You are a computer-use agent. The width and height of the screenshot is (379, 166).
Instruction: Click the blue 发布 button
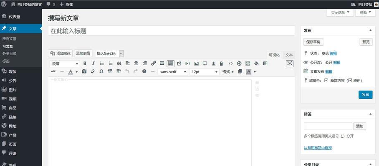coord(366,95)
